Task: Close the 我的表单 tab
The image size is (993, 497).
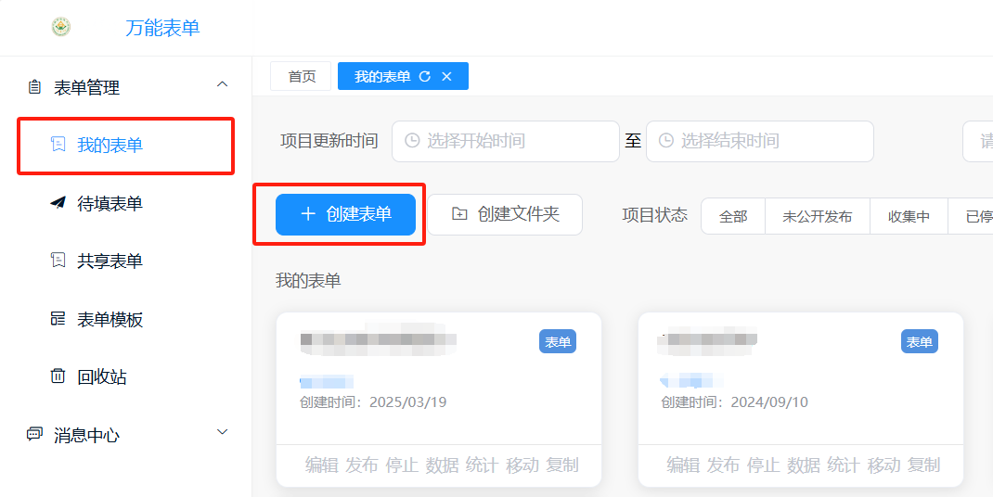Action: (x=446, y=77)
